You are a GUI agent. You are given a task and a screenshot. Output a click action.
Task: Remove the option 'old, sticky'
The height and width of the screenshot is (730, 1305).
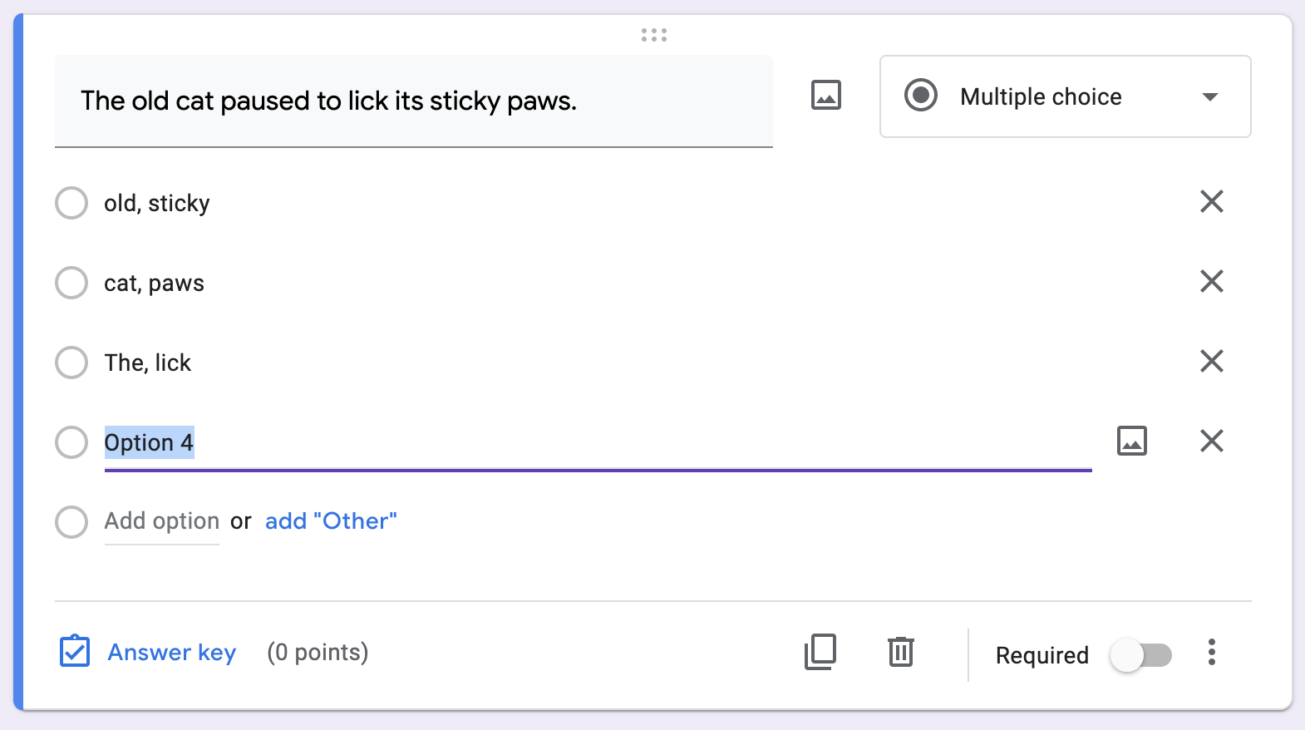pyautogui.click(x=1212, y=202)
